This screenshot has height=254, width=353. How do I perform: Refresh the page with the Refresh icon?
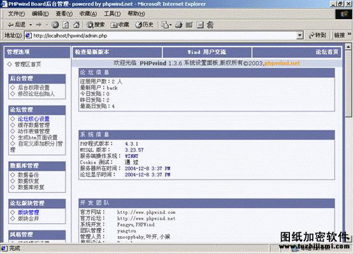[x=66, y=25]
